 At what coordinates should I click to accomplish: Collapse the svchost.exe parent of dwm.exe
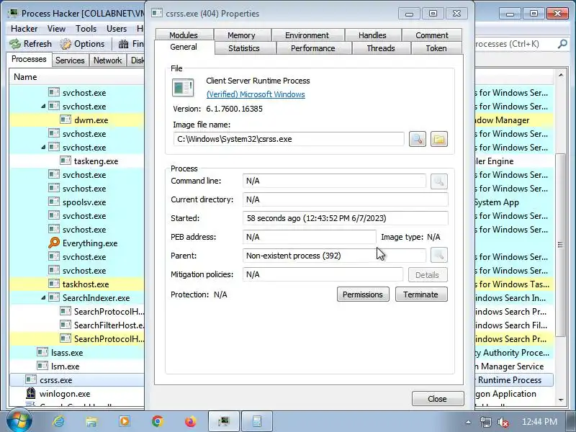pos(43,106)
